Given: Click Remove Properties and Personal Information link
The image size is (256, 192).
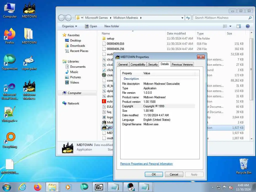Looking at the screenshot, I should 146,164.
